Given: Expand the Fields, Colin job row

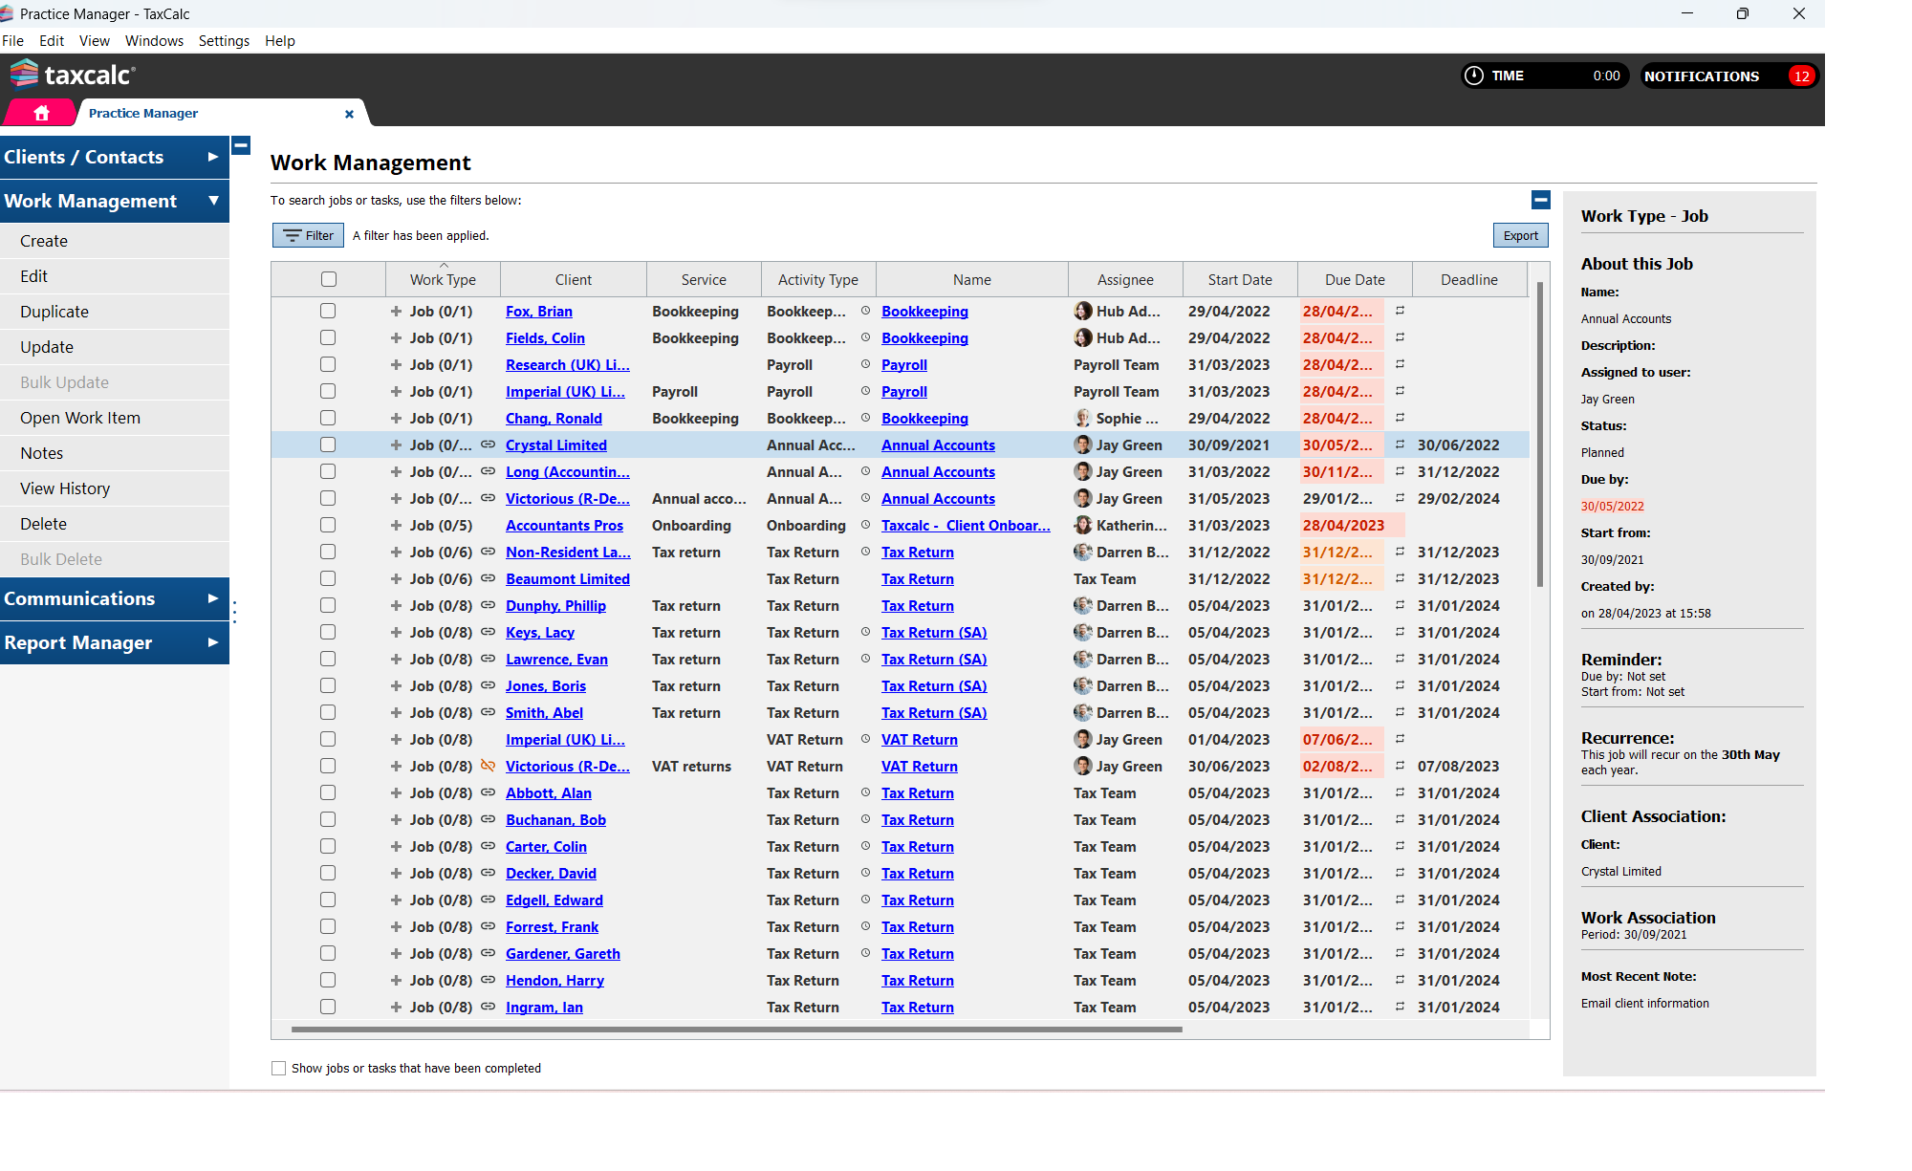Looking at the screenshot, I should tap(396, 337).
